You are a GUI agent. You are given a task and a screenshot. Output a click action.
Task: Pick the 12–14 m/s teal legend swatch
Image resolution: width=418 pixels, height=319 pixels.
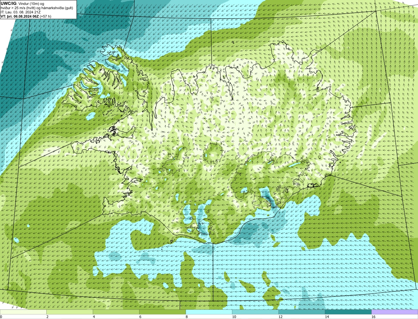(302, 312)
